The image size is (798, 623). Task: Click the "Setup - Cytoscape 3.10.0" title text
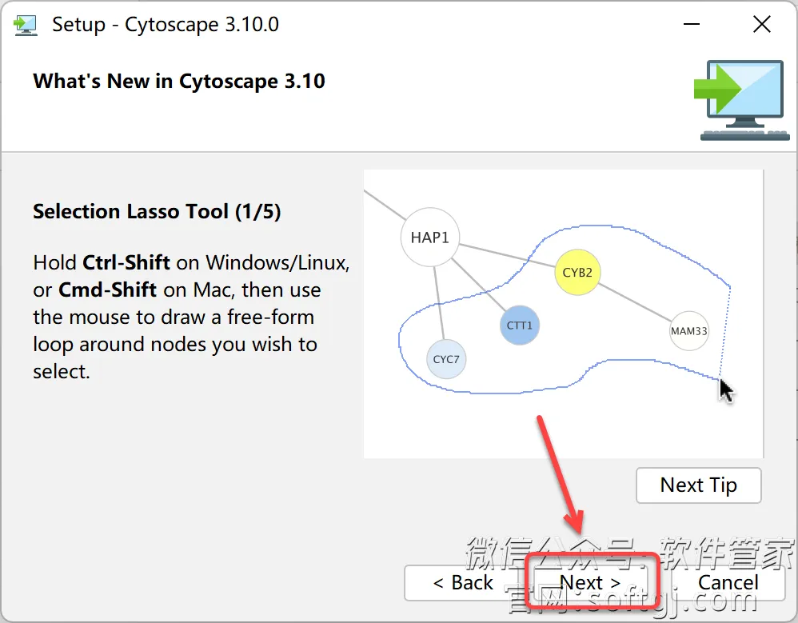pyautogui.click(x=166, y=25)
